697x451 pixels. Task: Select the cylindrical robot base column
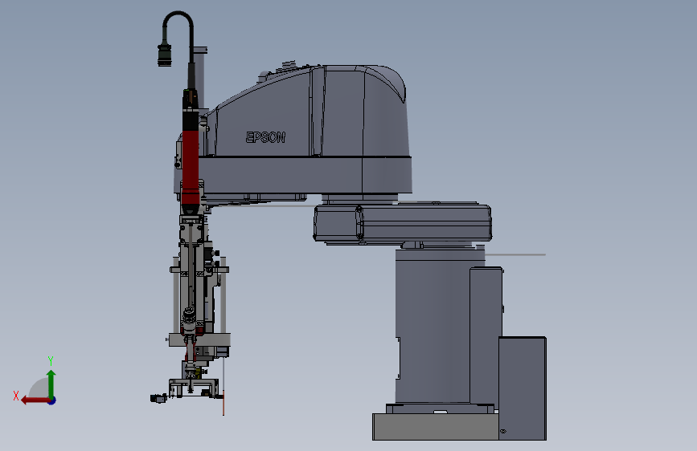(433, 327)
